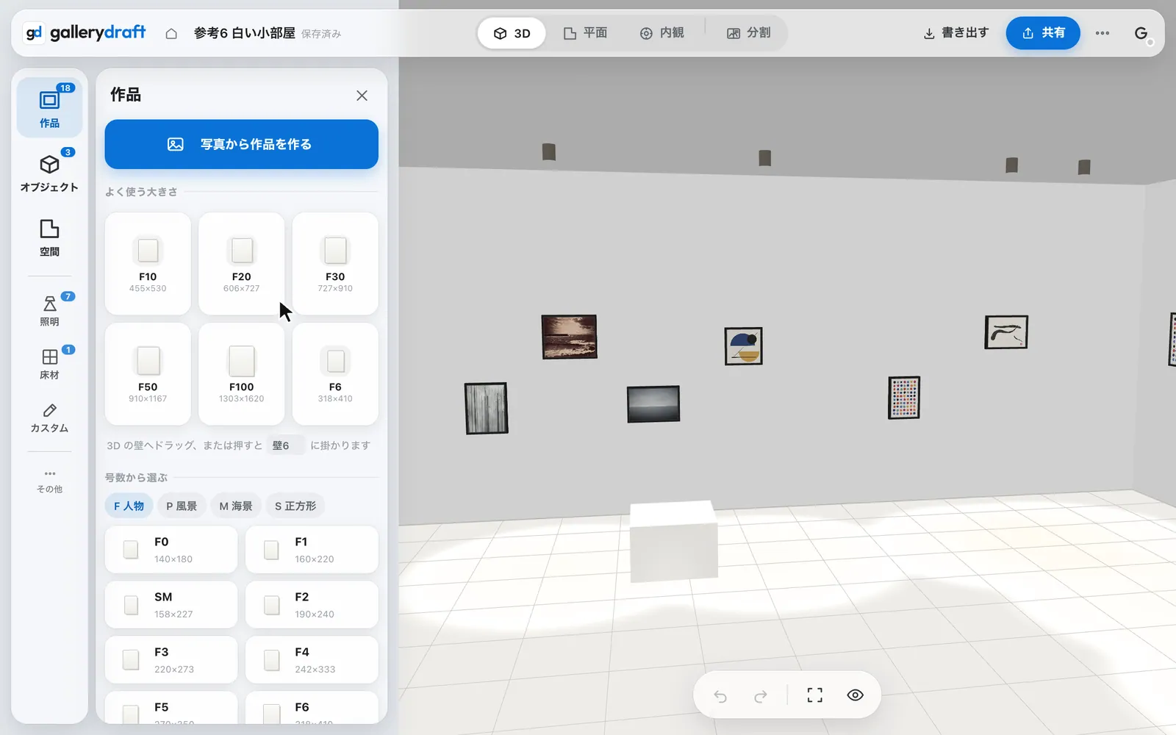Image resolution: width=1176 pixels, height=735 pixels.
Task: Choose the F3 220×273 size
Action: pyautogui.click(x=171, y=660)
